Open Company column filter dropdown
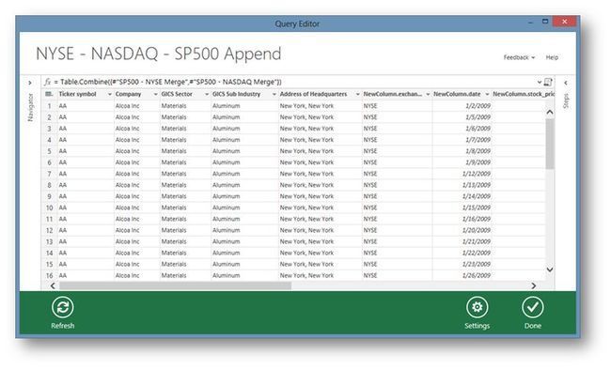The image size is (611, 369). (x=155, y=94)
